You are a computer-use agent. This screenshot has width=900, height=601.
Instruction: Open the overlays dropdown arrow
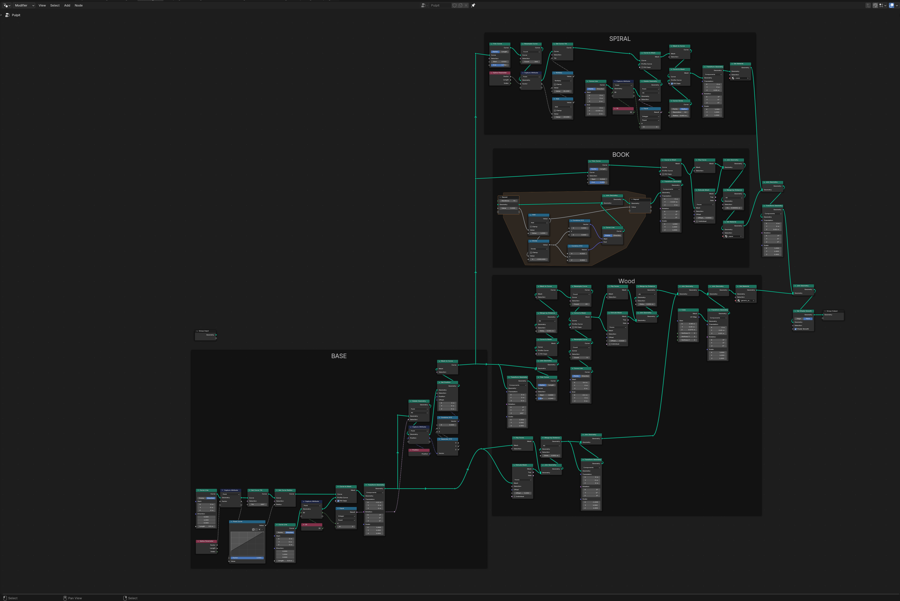click(x=897, y=5)
